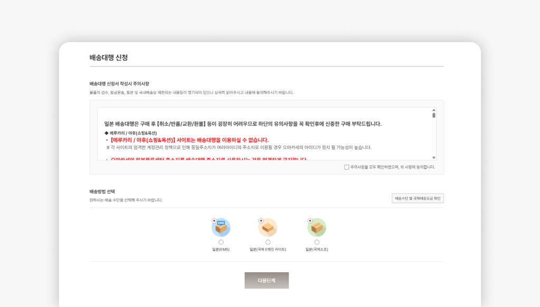Click the 일본(국제소포) green parcel icon
This screenshot has height=307, width=540.
click(316, 227)
